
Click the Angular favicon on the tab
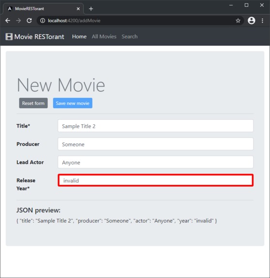10,9
